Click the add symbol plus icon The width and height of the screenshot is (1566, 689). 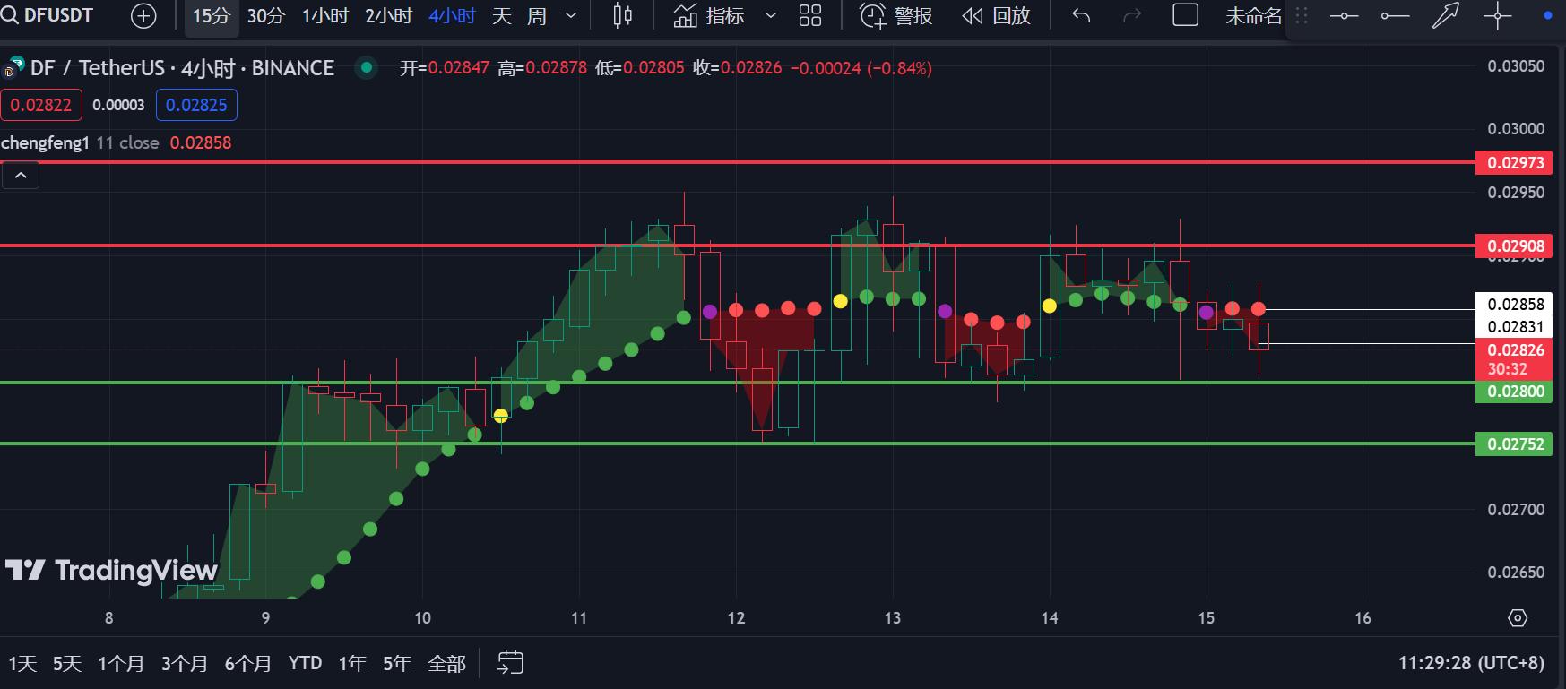point(143,16)
